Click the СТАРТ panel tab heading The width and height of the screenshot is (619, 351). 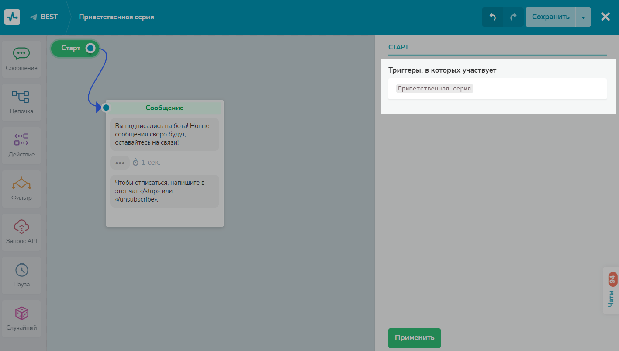[x=398, y=47]
